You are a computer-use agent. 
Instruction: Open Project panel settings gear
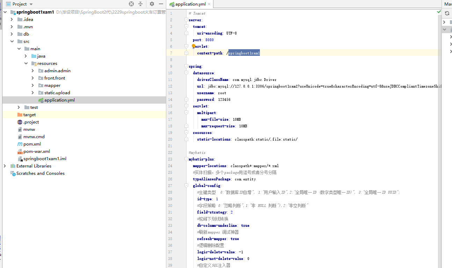[x=152, y=4]
